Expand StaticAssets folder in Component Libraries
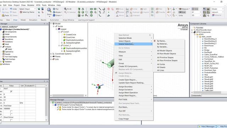This screenshot has width=227, height=128. [x=197, y=37]
